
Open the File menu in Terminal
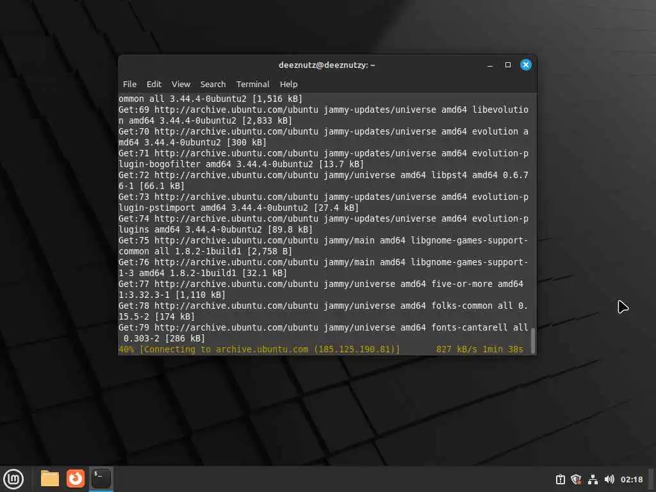[129, 84]
